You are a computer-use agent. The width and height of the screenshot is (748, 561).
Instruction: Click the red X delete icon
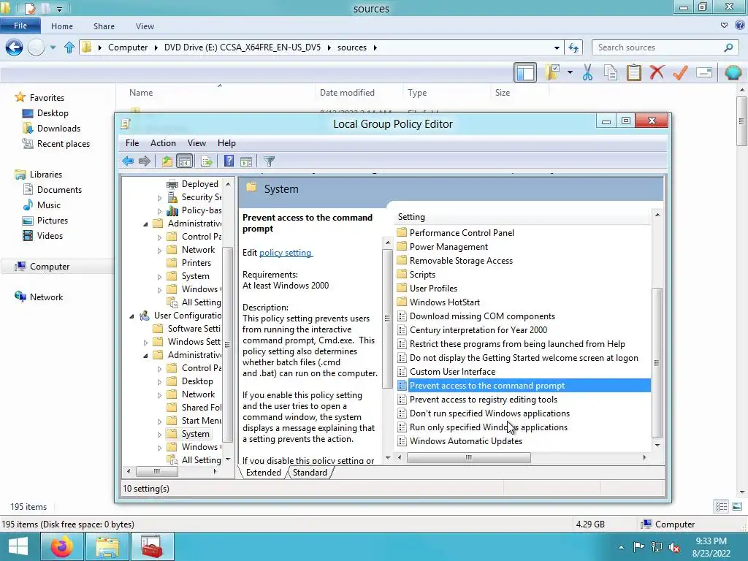point(657,72)
